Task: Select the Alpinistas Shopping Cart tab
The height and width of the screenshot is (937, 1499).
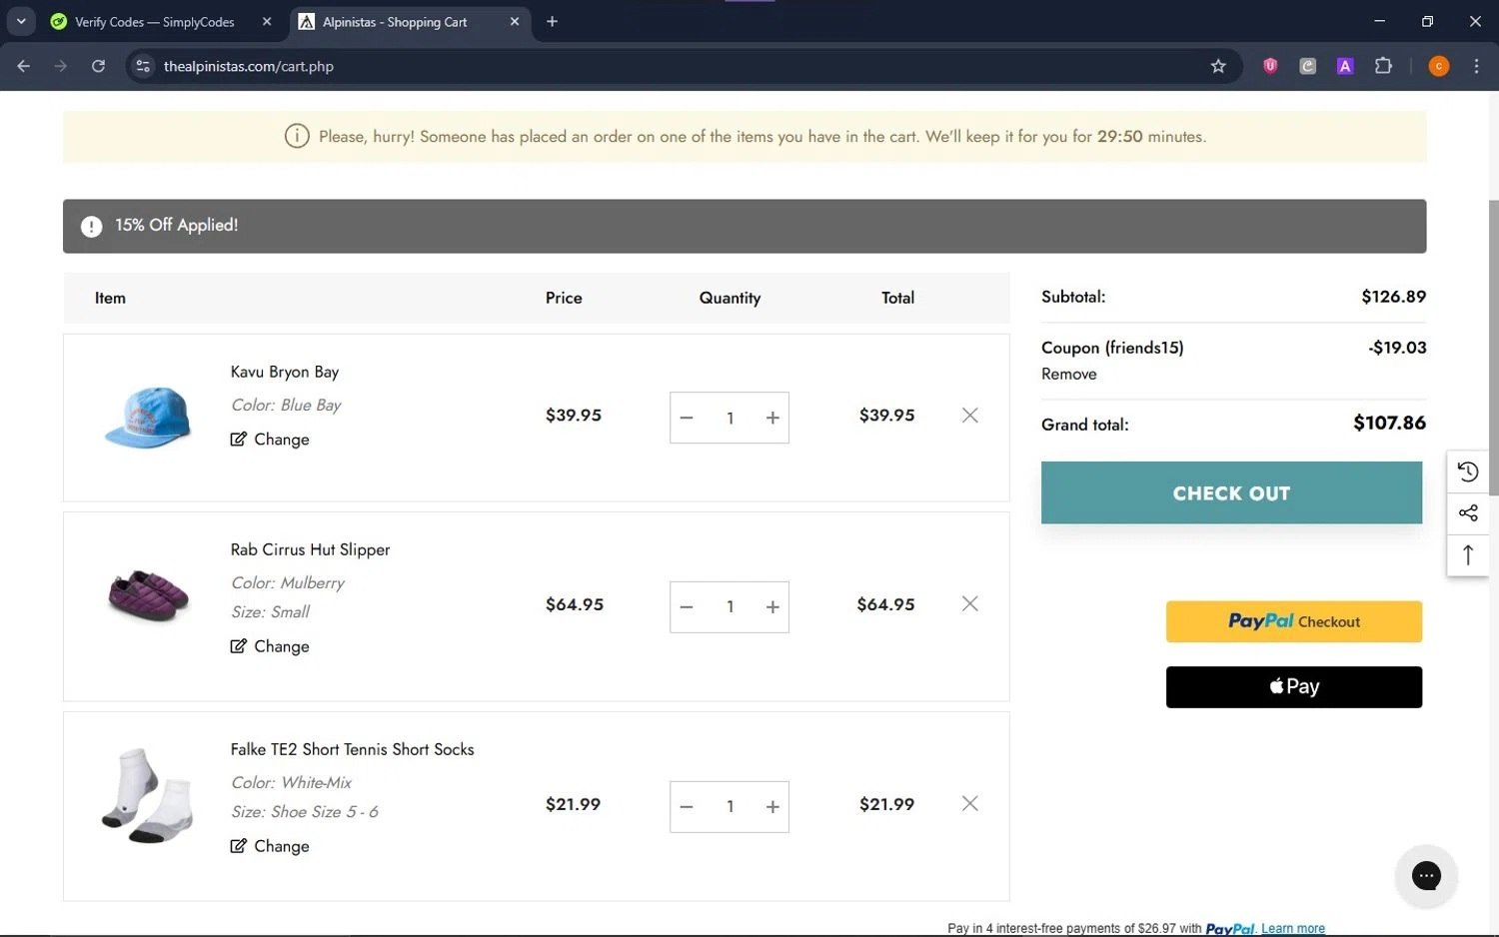Action: click(395, 22)
